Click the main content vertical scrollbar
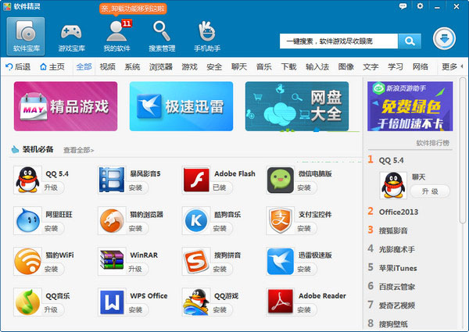 pos(463,149)
